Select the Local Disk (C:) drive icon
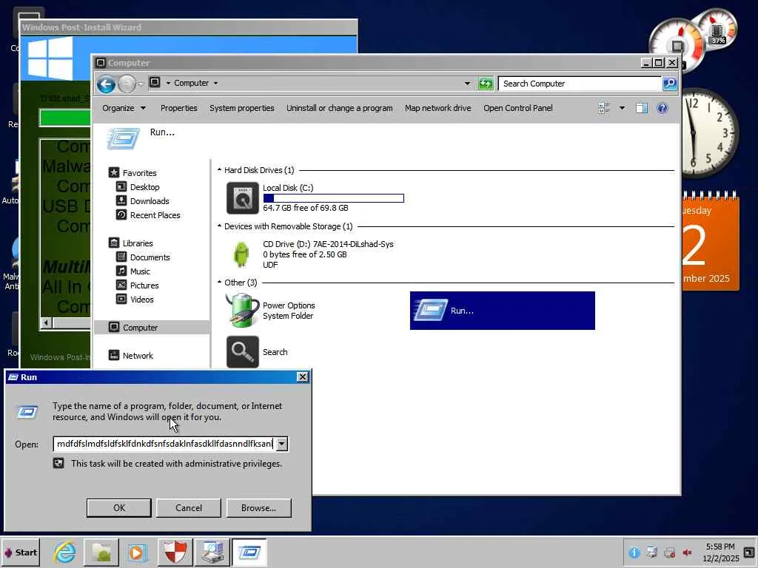 (x=242, y=197)
